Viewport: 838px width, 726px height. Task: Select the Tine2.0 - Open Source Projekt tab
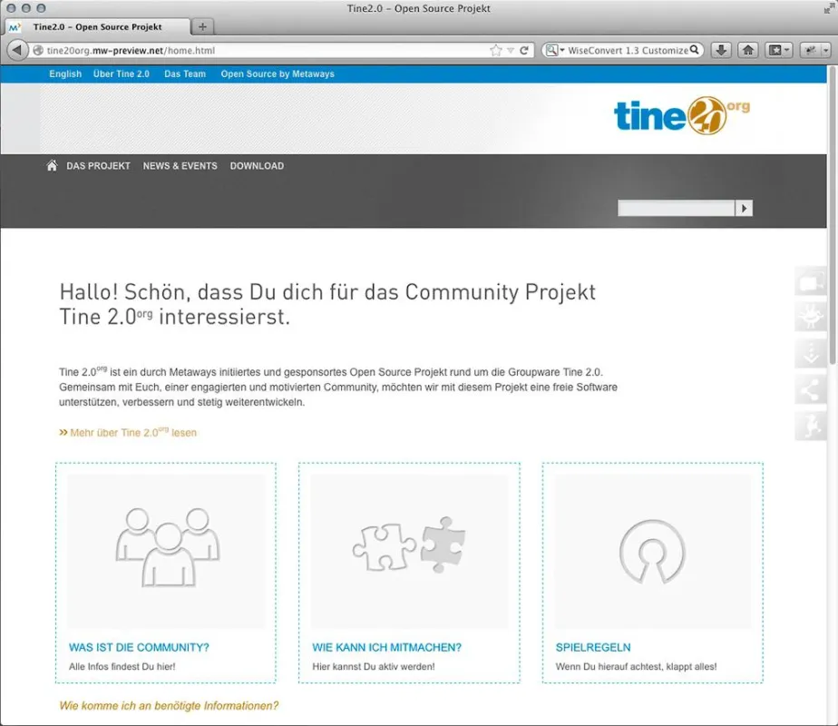click(x=97, y=26)
